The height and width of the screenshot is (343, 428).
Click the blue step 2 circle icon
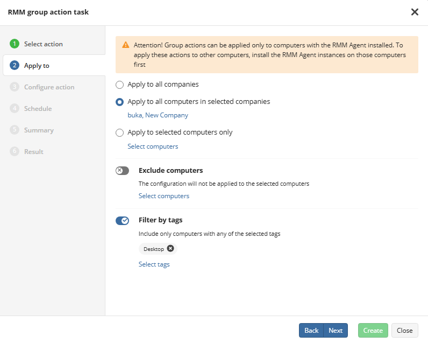tap(15, 65)
